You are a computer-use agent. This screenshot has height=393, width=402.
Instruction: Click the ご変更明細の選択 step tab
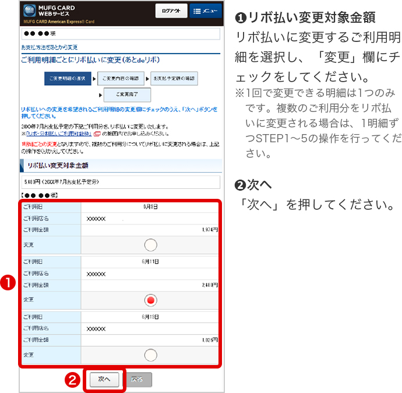pos(68,78)
